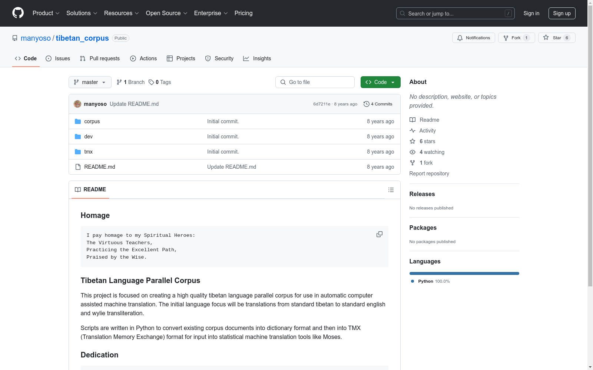Viewport: 593px width, 370px height.
Task: Click the GitHub logo icon
Action: tap(18, 13)
